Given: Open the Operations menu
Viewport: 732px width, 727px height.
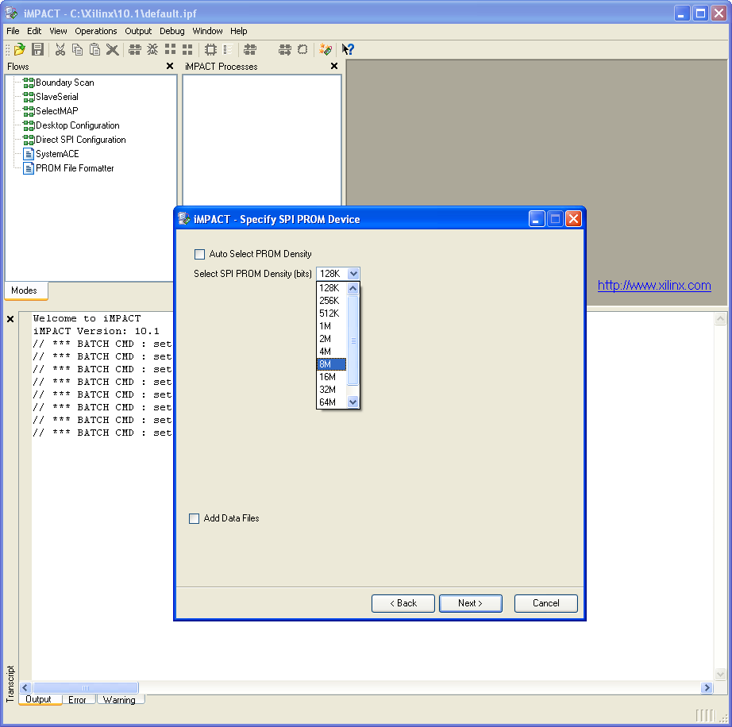Looking at the screenshot, I should [96, 31].
